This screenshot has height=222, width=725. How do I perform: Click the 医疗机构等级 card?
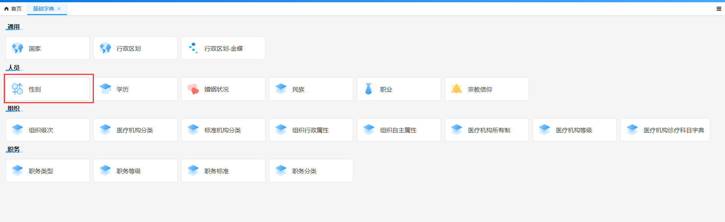click(575, 130)
